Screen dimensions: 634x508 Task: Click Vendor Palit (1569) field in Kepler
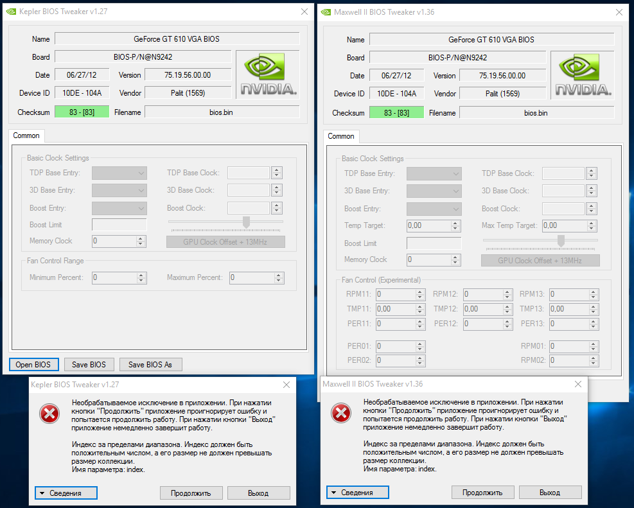(x=188, y=93)
